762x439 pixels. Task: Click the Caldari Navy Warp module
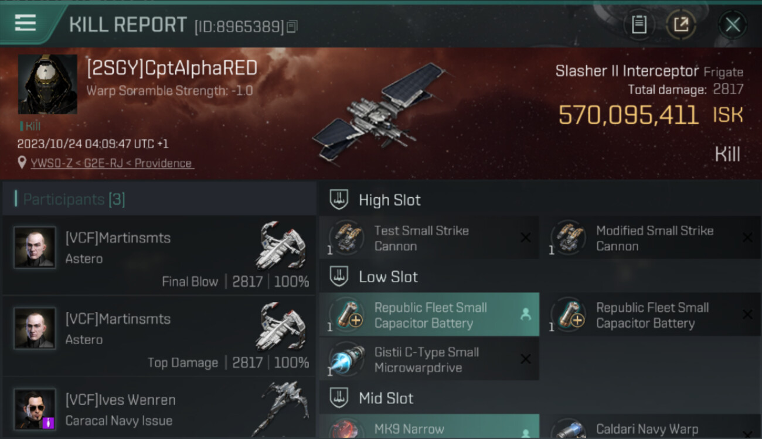click(655, 428)
